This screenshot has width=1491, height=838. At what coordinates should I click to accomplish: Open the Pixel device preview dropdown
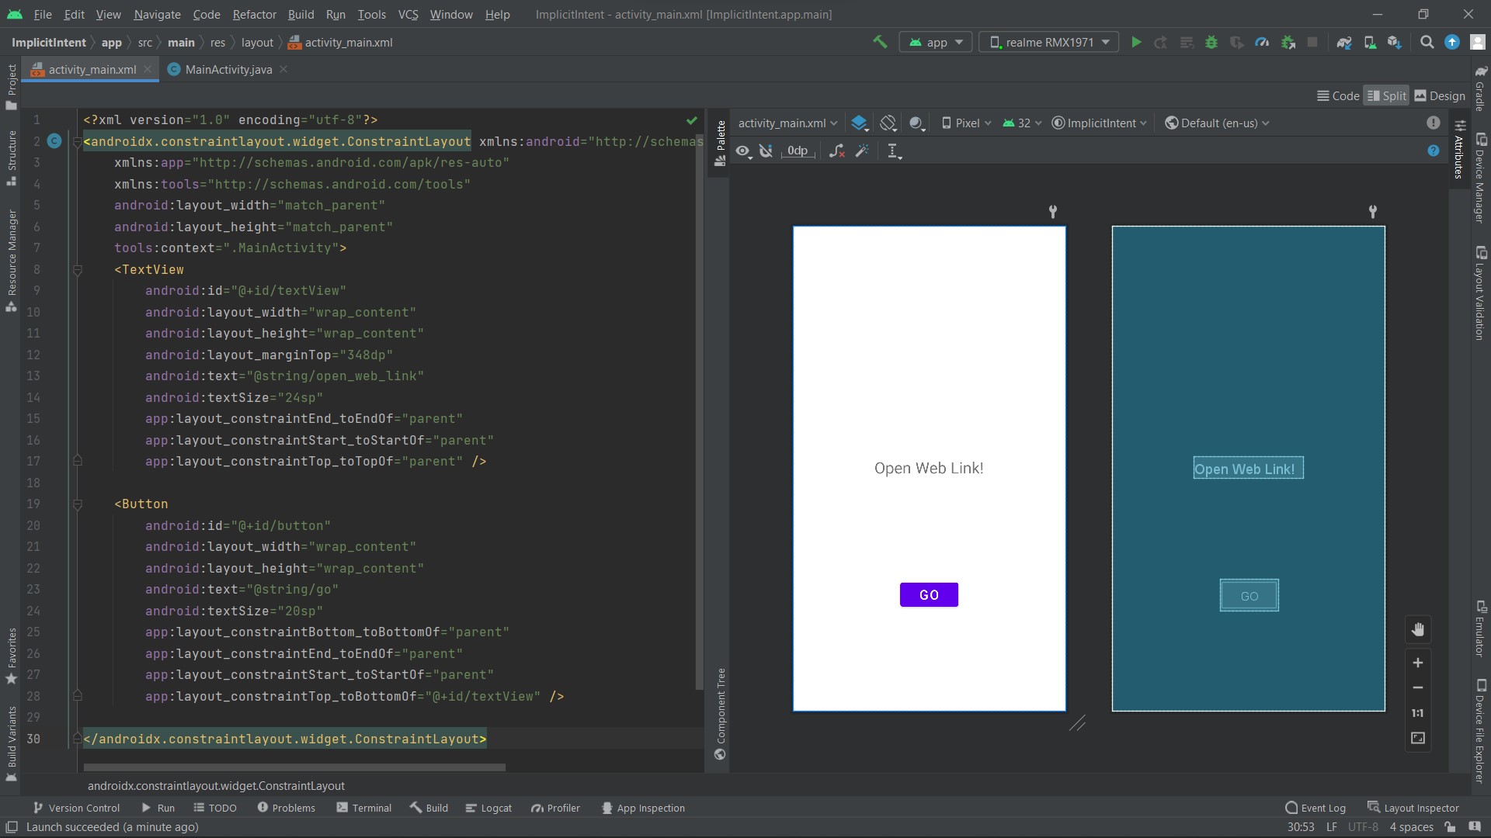click(x=967, y=123)
